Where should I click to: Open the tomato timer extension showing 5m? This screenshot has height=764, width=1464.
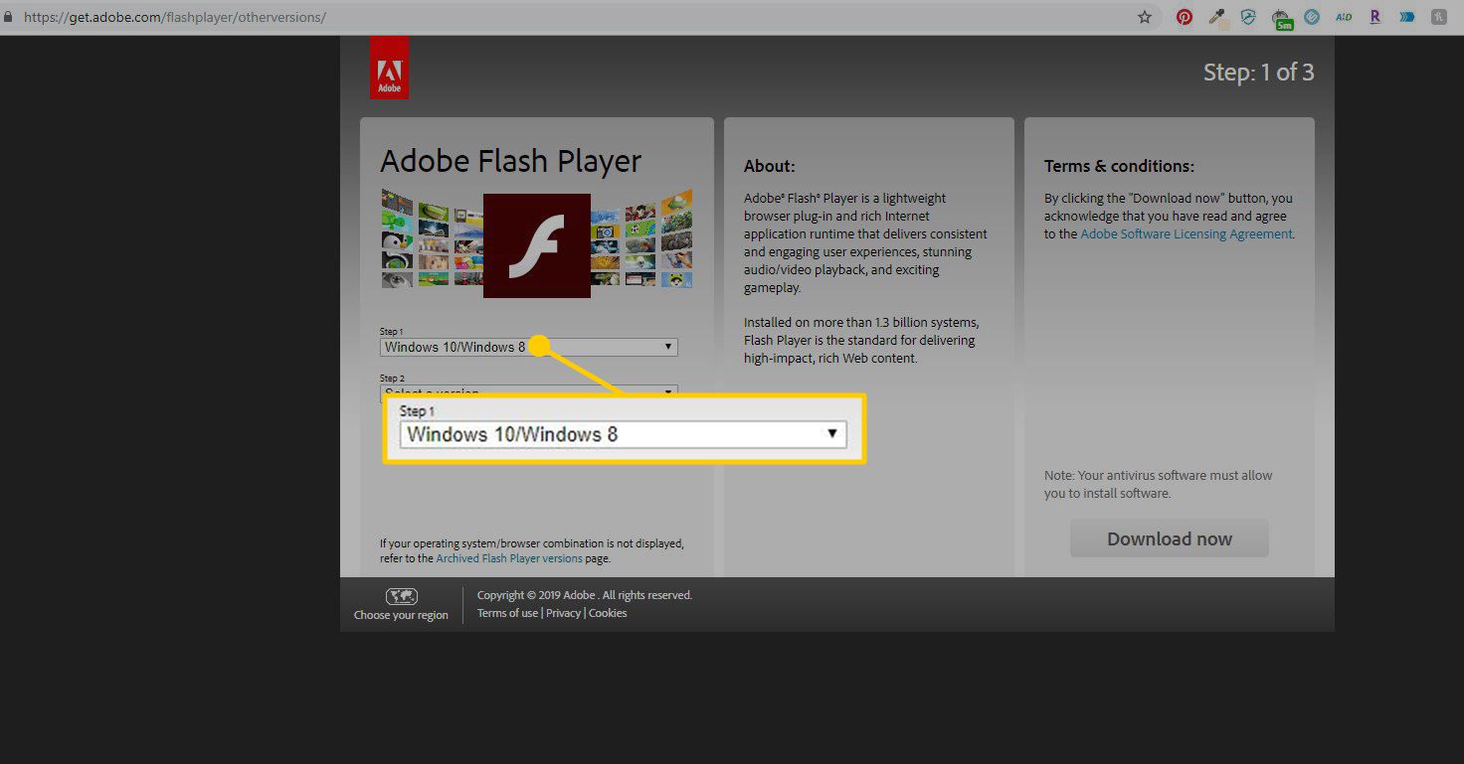click(1283, 18)
